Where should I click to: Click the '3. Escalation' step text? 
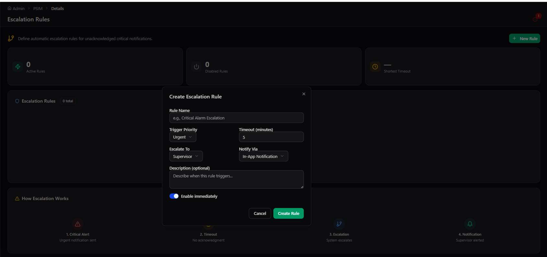tap(339, 234)
